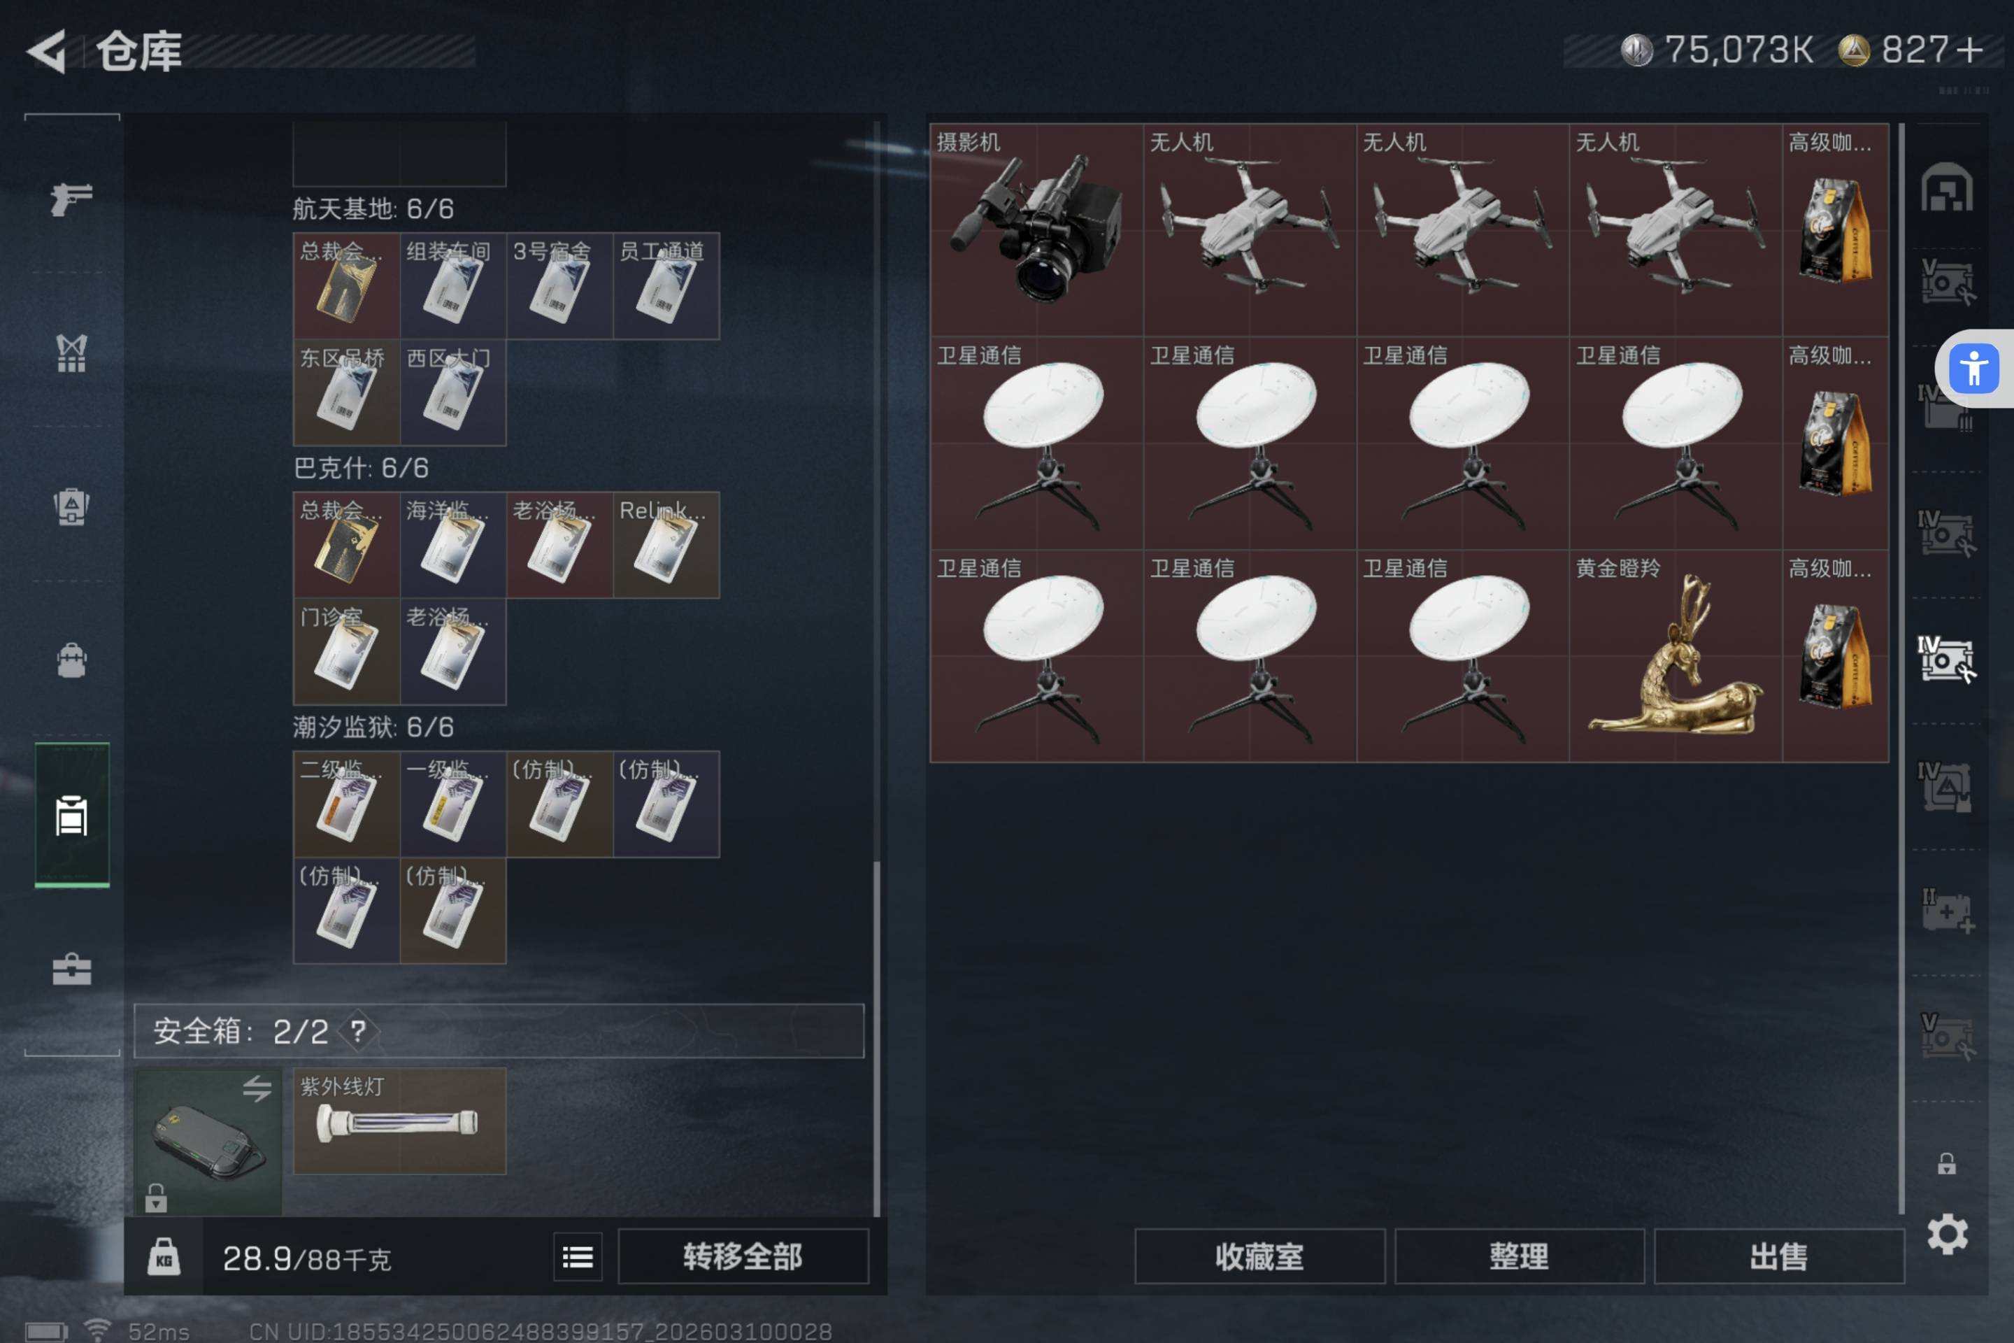
Task: Switch to the key card case tab
Action: [x=72, y=816]
